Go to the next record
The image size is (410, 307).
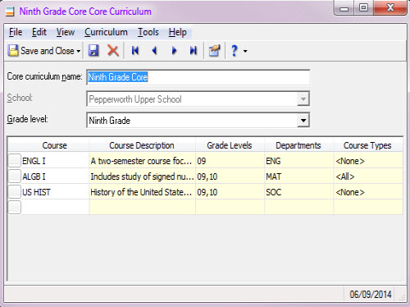coord(174,51)
